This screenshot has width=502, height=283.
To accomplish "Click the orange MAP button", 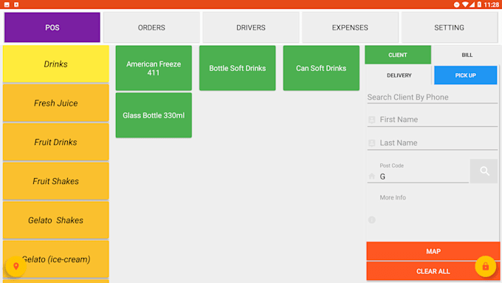I will tap(433, 251).
